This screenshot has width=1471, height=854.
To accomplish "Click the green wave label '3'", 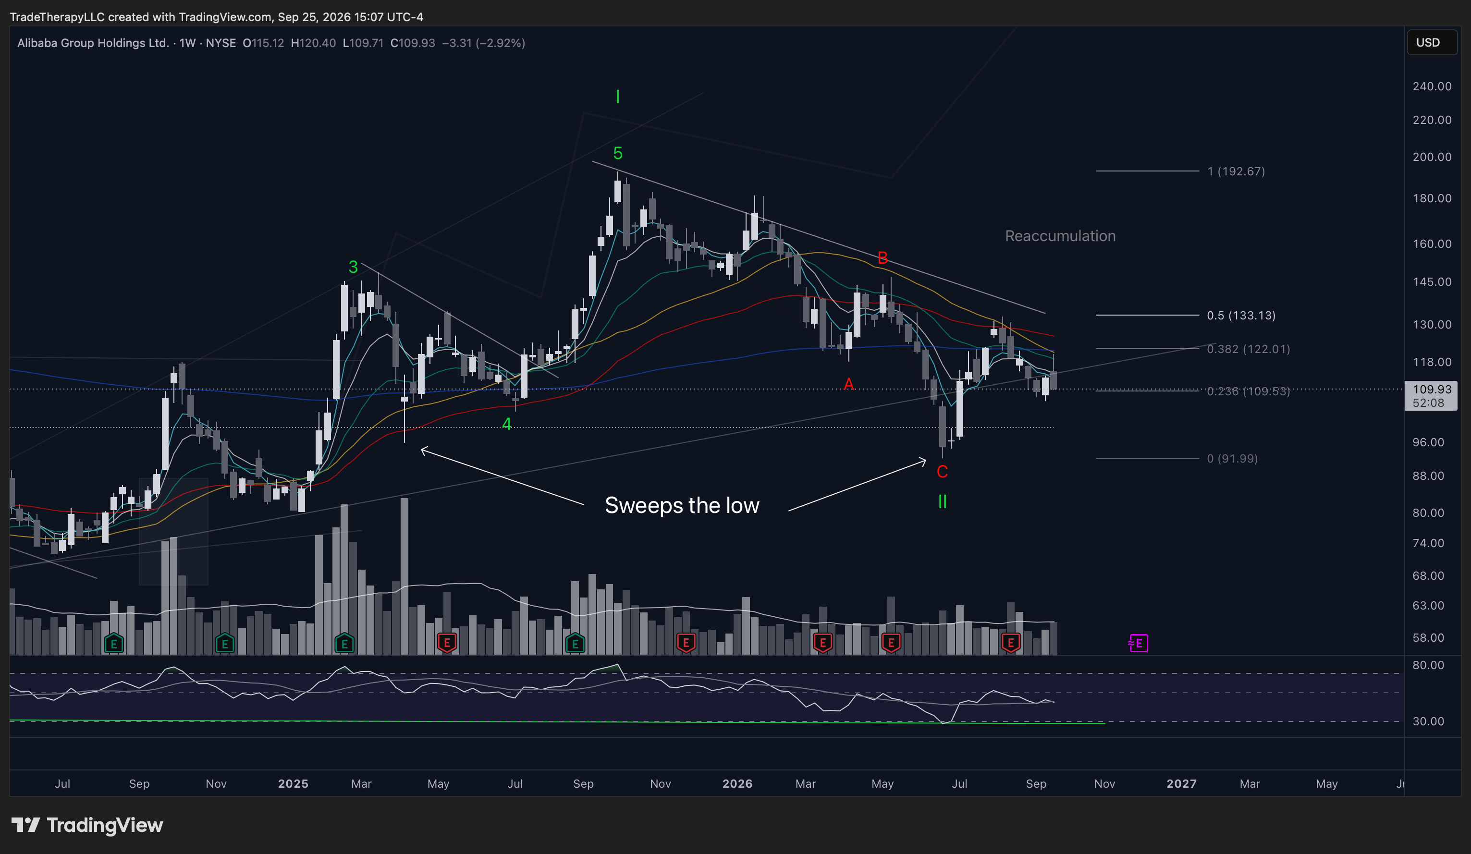I will coord(353,267).
